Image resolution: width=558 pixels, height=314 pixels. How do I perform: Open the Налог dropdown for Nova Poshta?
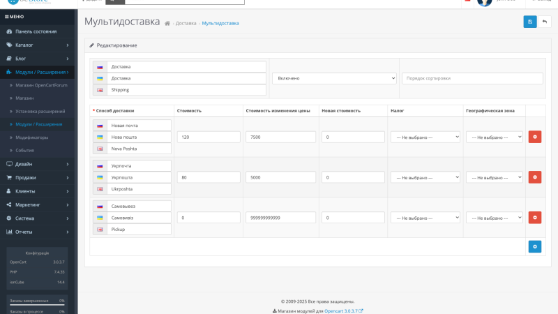click(425, 137)
